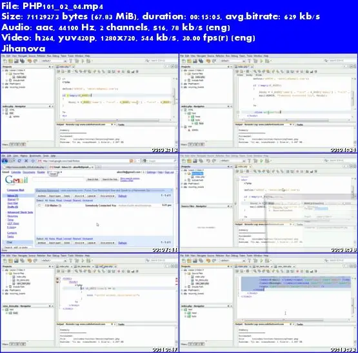The width and height of the screenshot is (358, 353).
Task: Tick the checkbox beside the CGI-Mailer email
Action: tap(39, 205)
